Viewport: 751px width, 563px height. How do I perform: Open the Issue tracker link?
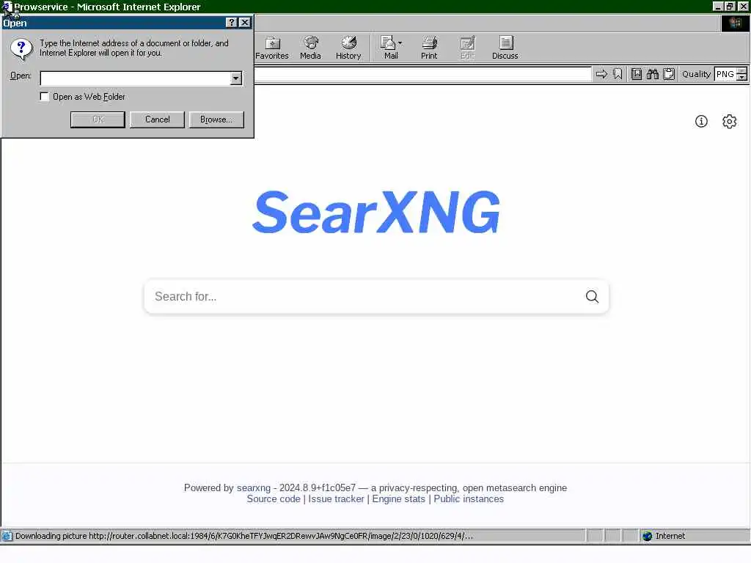click(x=336, y=498)
